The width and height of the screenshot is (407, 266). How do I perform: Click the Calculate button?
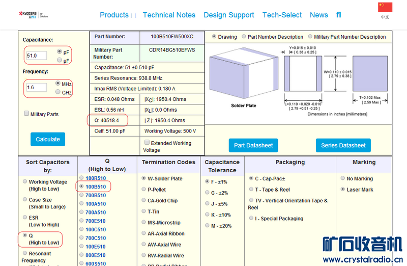click(x=48, y=139)
